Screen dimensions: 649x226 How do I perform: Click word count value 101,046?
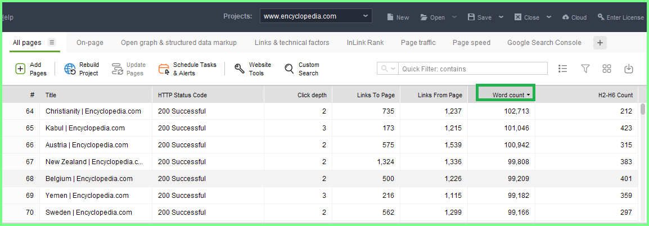[x=516, y=128]
